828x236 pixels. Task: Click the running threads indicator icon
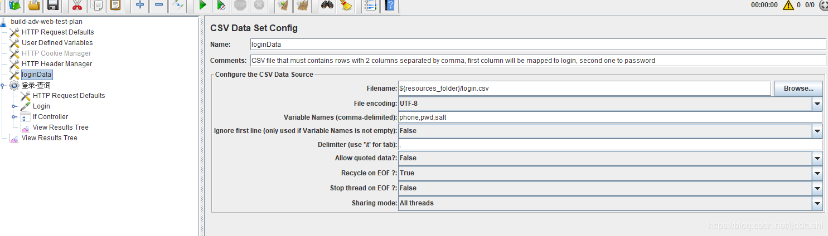click(x=823, y=5)
